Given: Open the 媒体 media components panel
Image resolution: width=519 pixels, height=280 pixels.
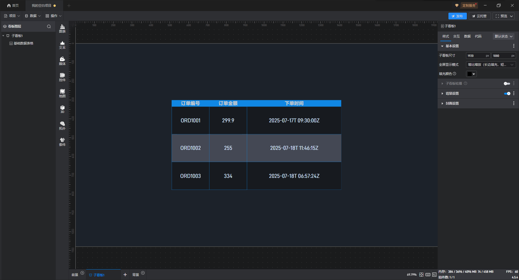Looking at the screenshot, I should [62, 61].
